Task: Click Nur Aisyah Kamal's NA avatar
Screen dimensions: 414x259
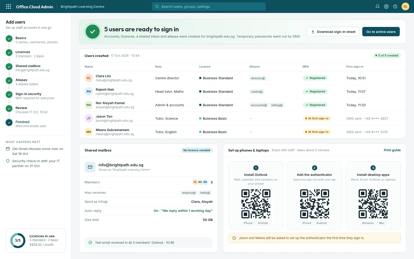Action: [89, 105]
